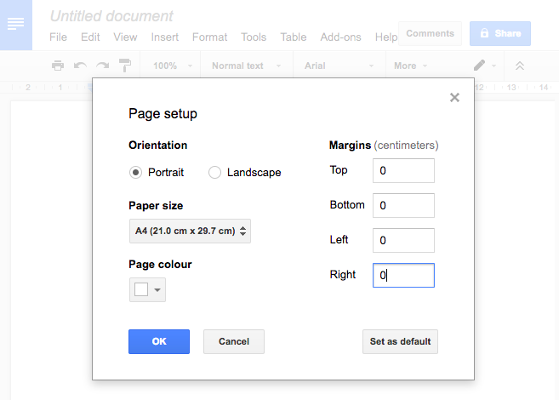Collapse the menus with double-chevron icon
Screen dimensions: 559x400
pyautogui.click(x=520, y=66)
